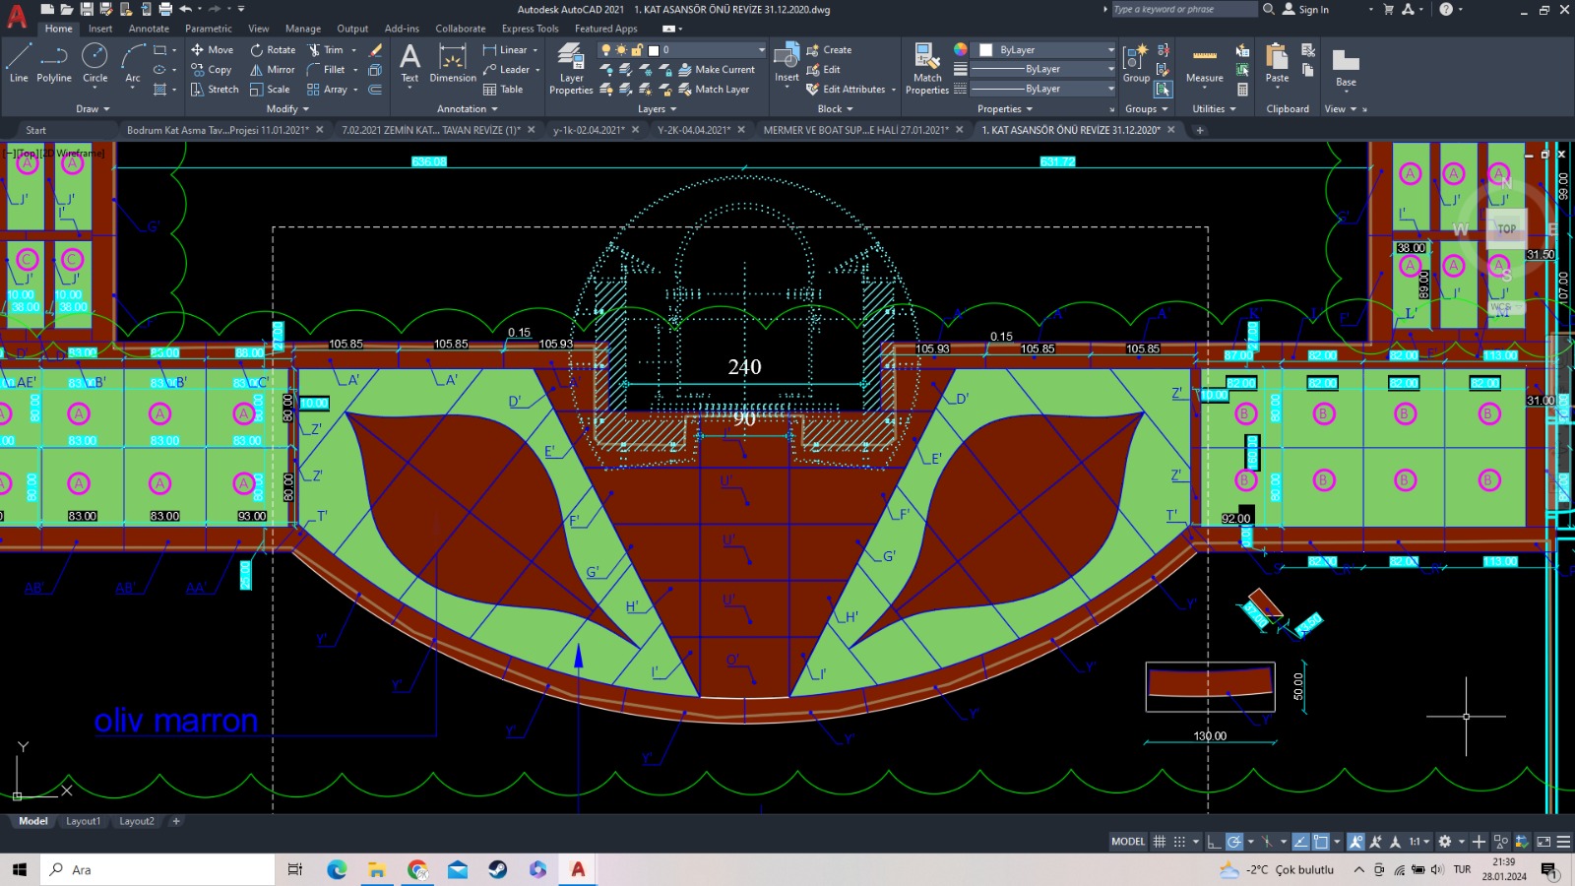The height and width of the screenshot is (886, 1575).
Task: Click the Mirror tool in Modify
Action: [x=272, y=70]
